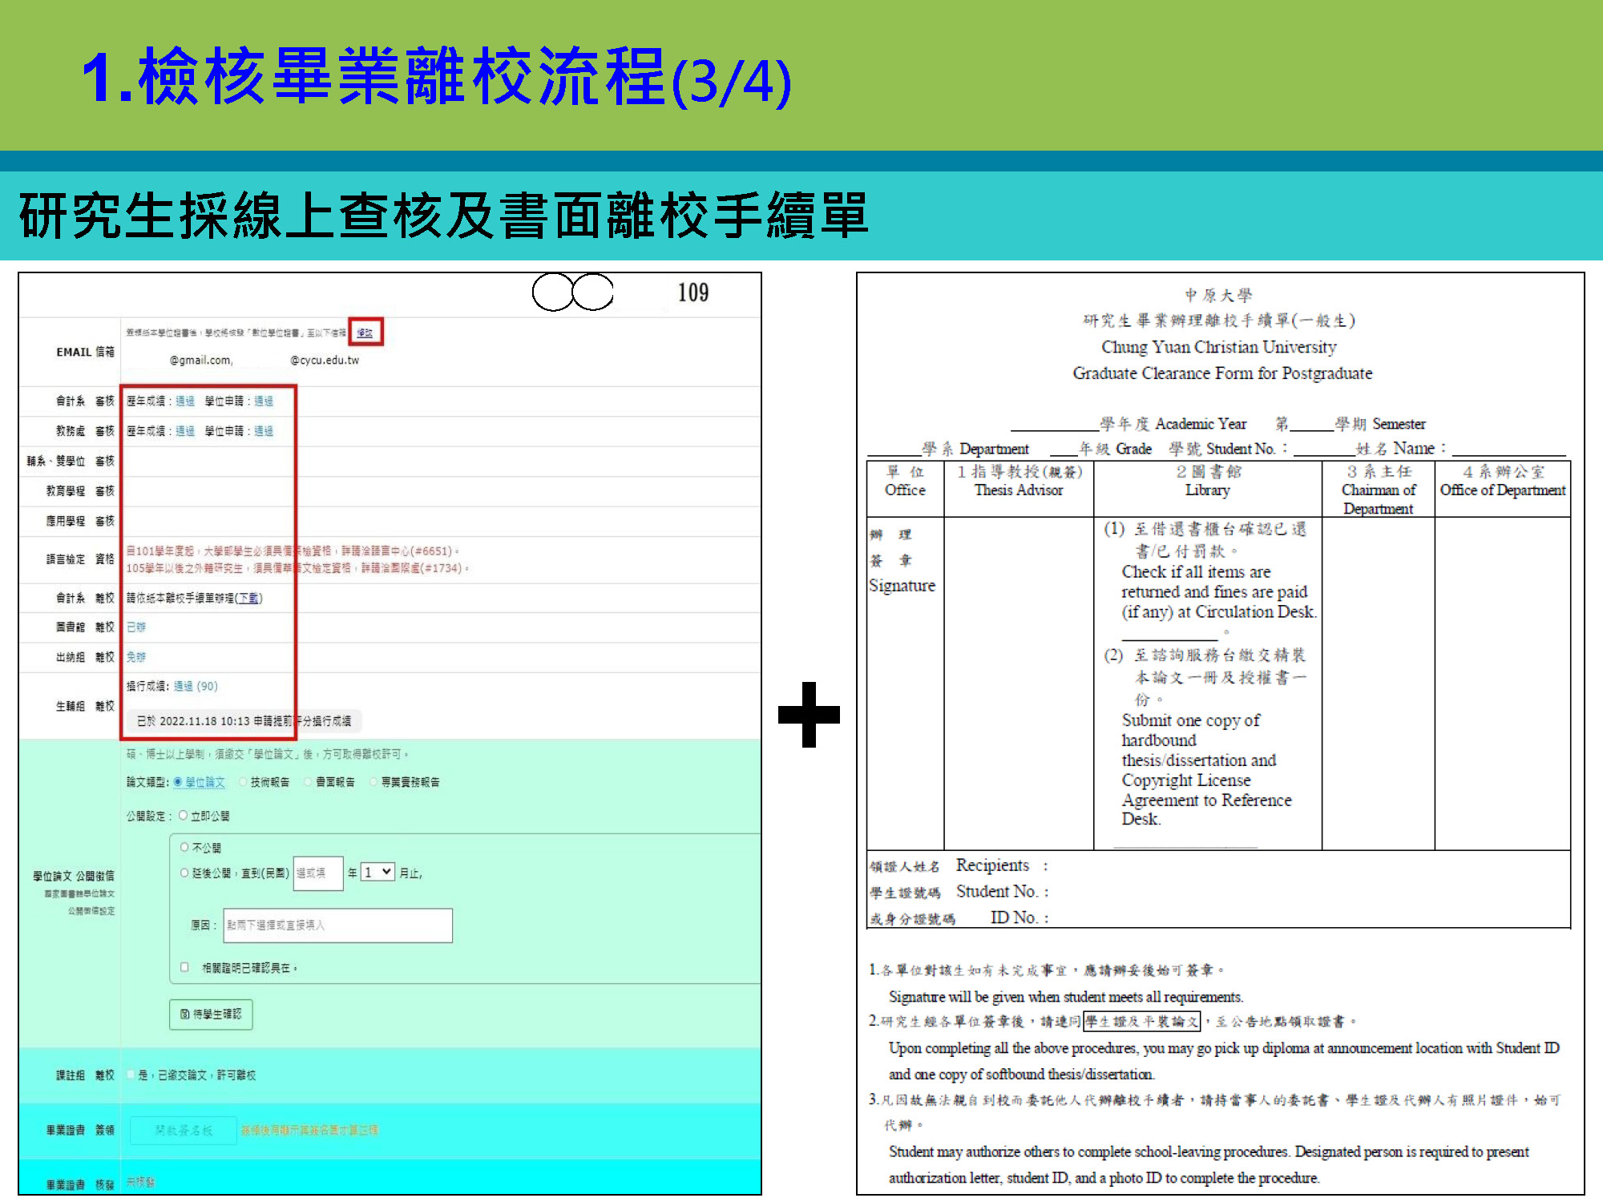
Task: Select the 技術報告 radio option
Action: click(243, 782)
